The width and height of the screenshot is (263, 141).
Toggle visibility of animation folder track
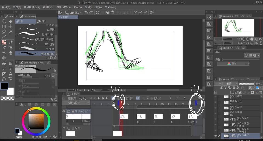click(x=64, y=111)
